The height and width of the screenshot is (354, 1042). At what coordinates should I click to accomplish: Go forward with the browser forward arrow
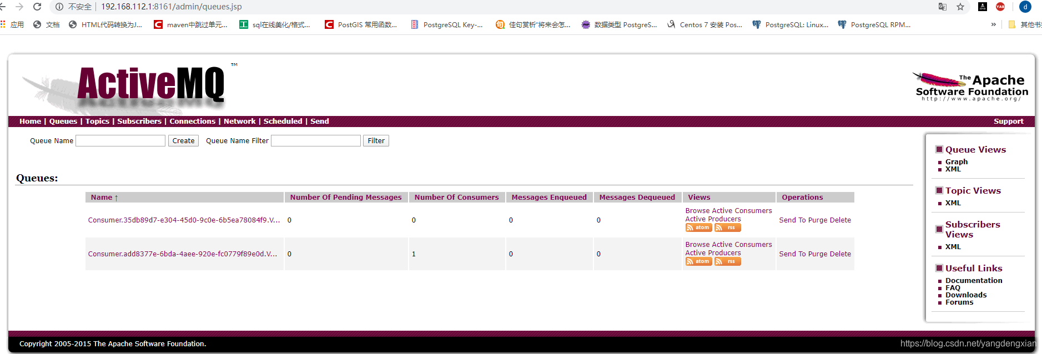tap(19, 7)
